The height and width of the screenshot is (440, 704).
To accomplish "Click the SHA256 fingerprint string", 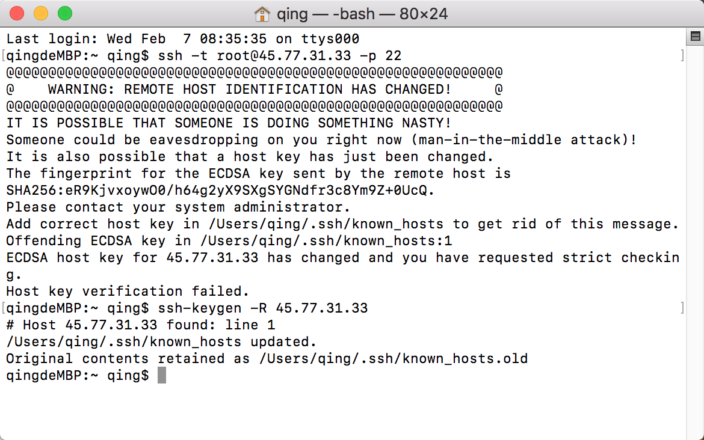I will [x=220, y=190].
